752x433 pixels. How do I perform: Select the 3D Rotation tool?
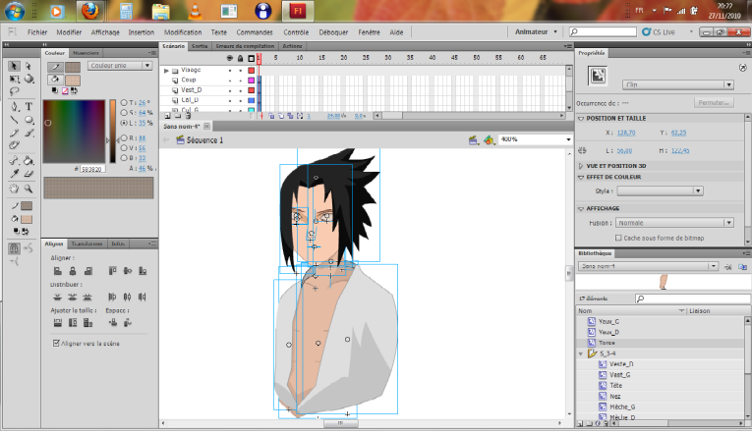click(x=29, y=79)
